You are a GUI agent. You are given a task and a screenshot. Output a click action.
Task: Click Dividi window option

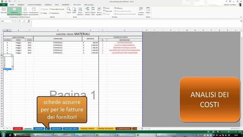click(106, 8)
